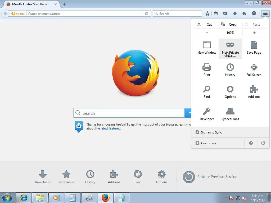271x203 pixels.
Task: Open Calculator from taskbar
Action: 73,198
